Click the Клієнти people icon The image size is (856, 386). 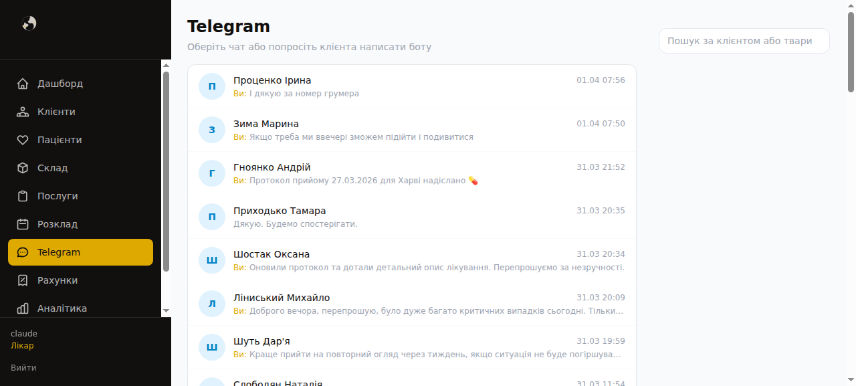click(23, 112)
